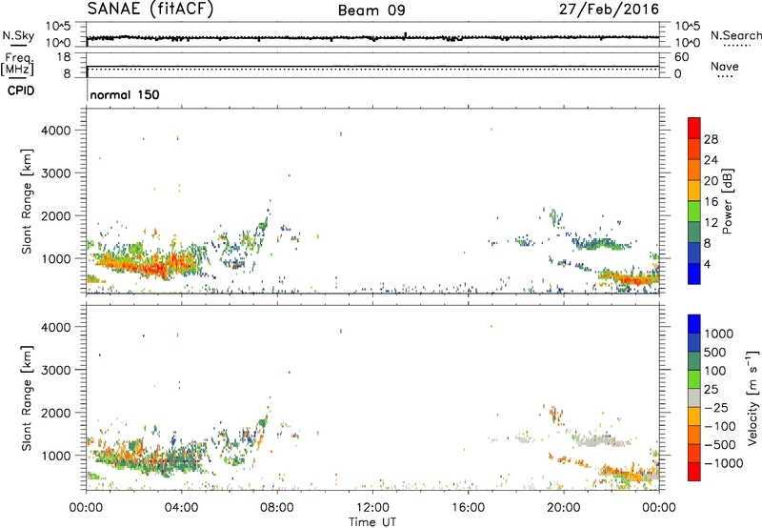Viewport: 762px width, 528px height.
Task: Click the "Power [dB]" colorbar title
Action: coord(727,201)
